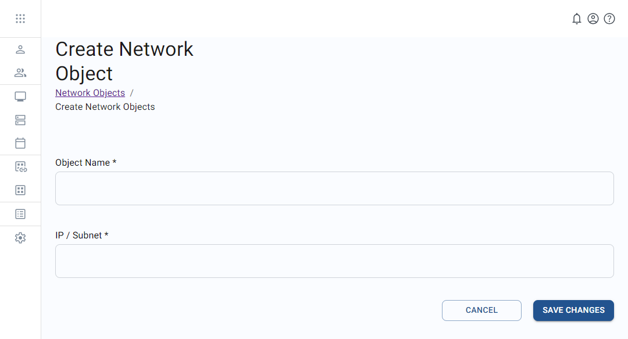
Task: Open the app launcher grid menu
Action: click(x=20, y=18)
